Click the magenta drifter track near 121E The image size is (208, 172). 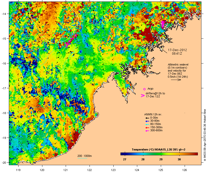coord(70,41)
